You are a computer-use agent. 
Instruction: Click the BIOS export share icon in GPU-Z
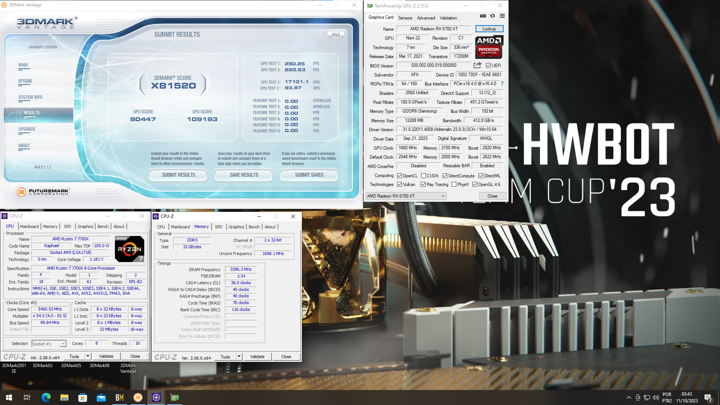tap(477, 65)
